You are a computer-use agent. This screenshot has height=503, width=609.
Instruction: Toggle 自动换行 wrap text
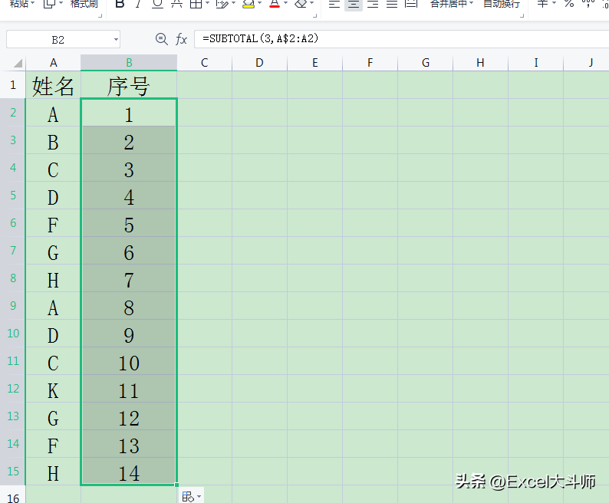[x=502, y=5]
